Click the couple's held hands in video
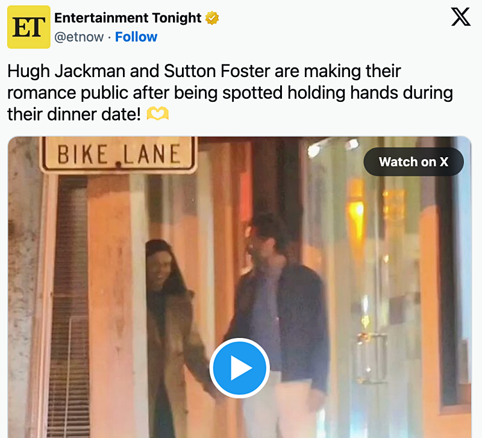Viewport: 482px width, 438px height. click(x=219, y=398)
